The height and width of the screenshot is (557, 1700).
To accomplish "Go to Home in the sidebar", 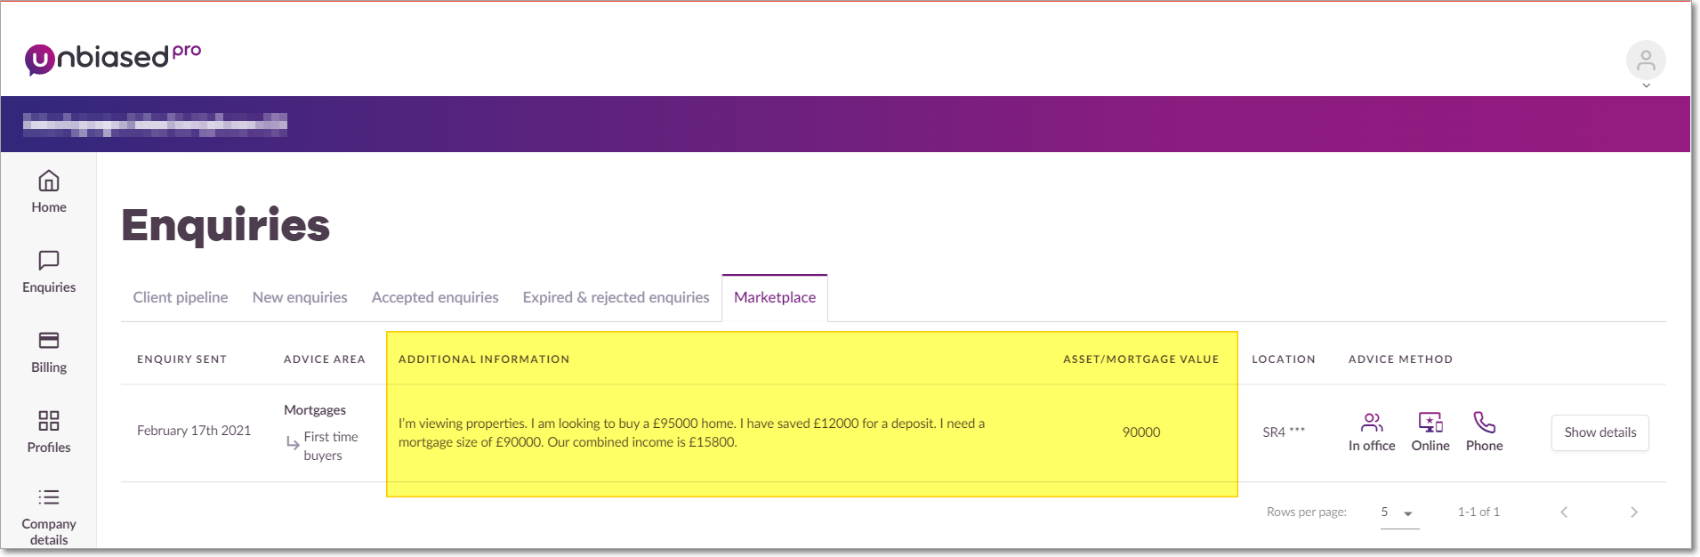I will 49,192.
